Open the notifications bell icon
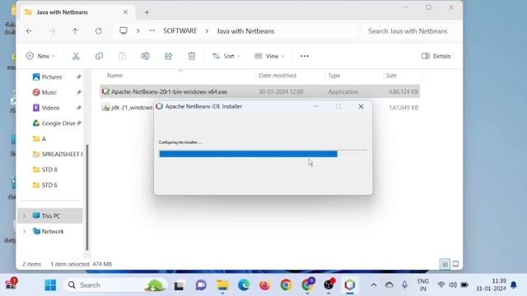This screenshot has width=527, height=296. coord(514,285)
